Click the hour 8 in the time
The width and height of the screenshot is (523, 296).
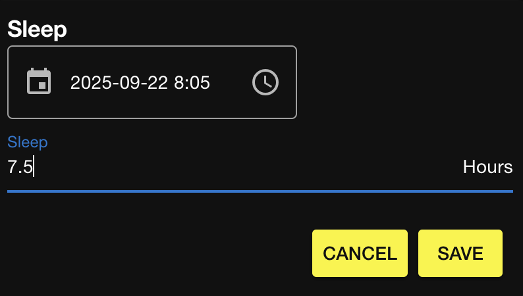[x=179, y=83]
